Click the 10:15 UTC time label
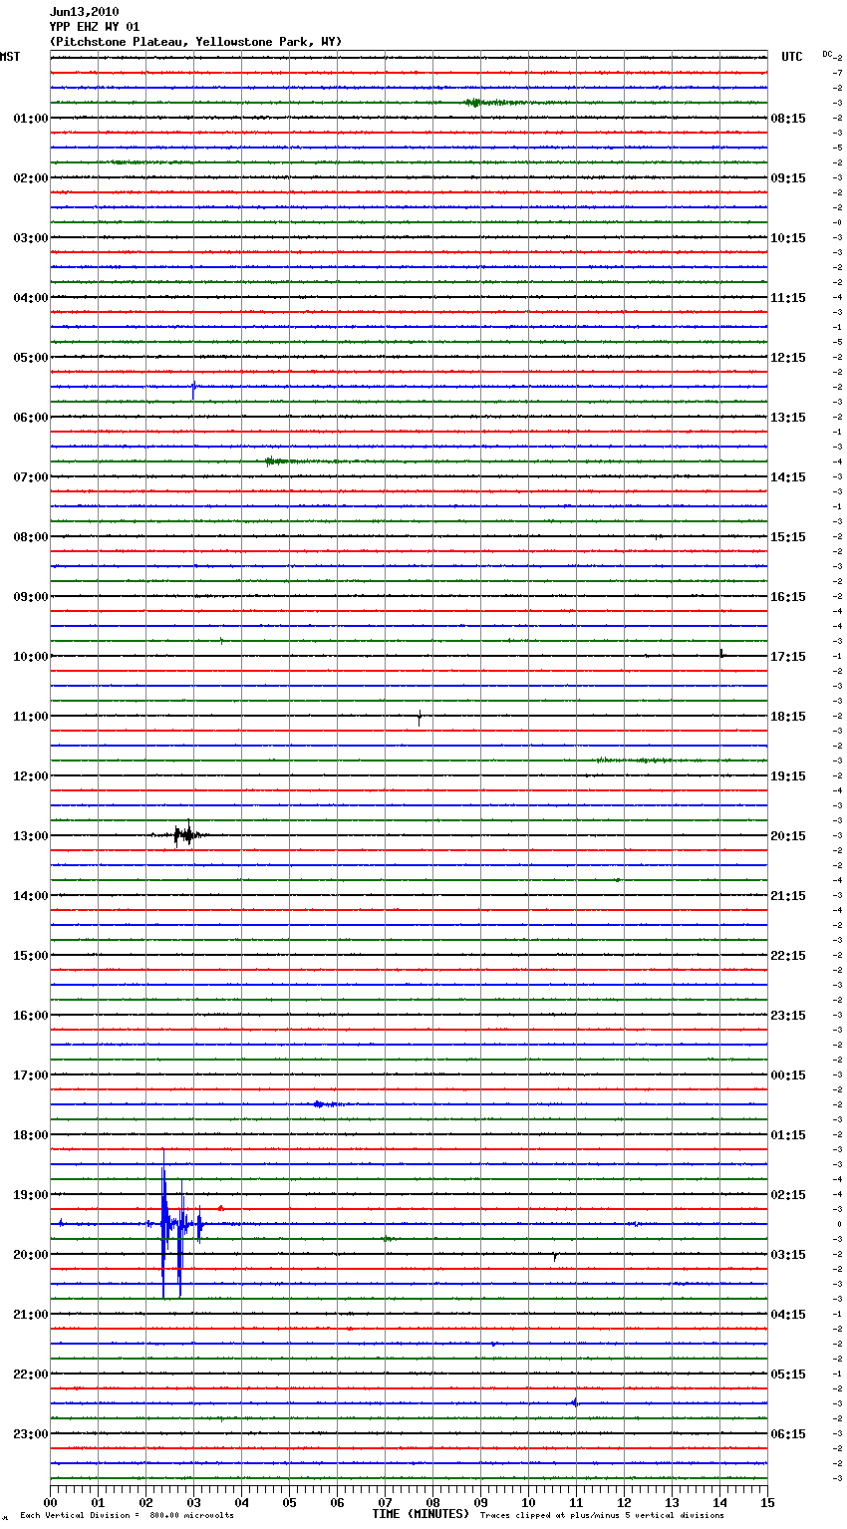The image size is (847, 1529). click(x=788, y=238)
